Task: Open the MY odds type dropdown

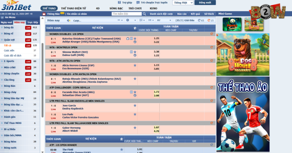Action: coord(164,20)
